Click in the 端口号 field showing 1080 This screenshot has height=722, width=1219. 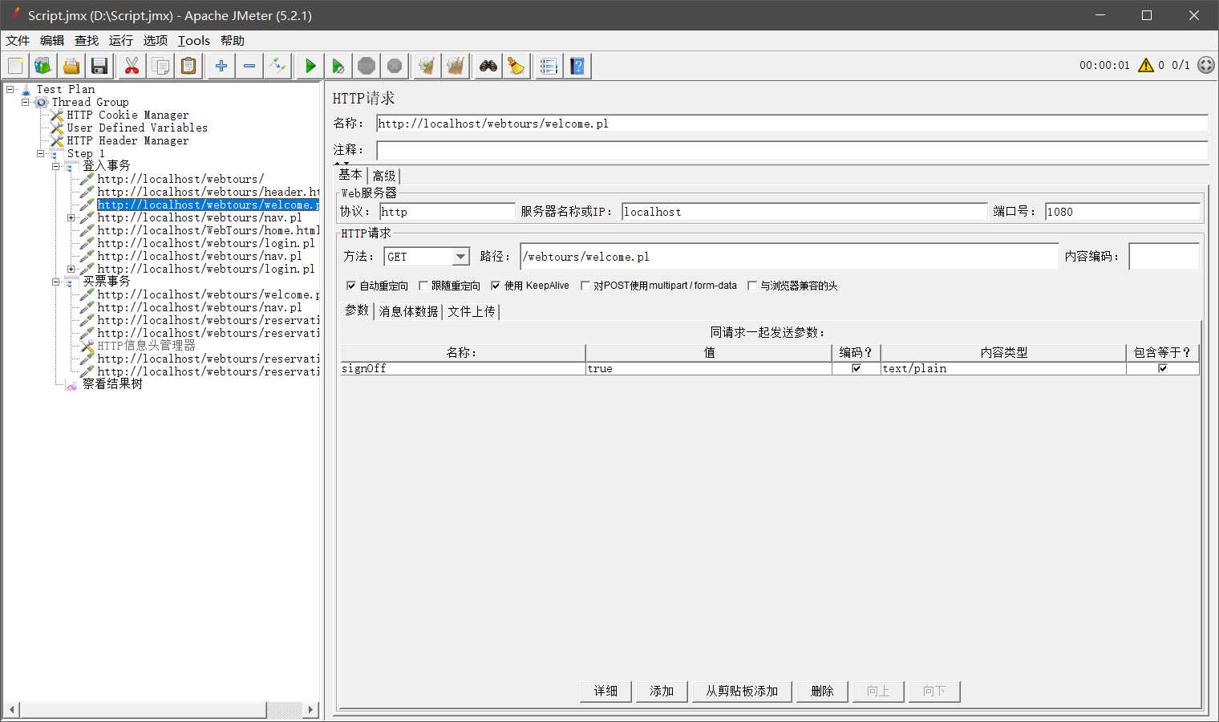click(1123, 212)
